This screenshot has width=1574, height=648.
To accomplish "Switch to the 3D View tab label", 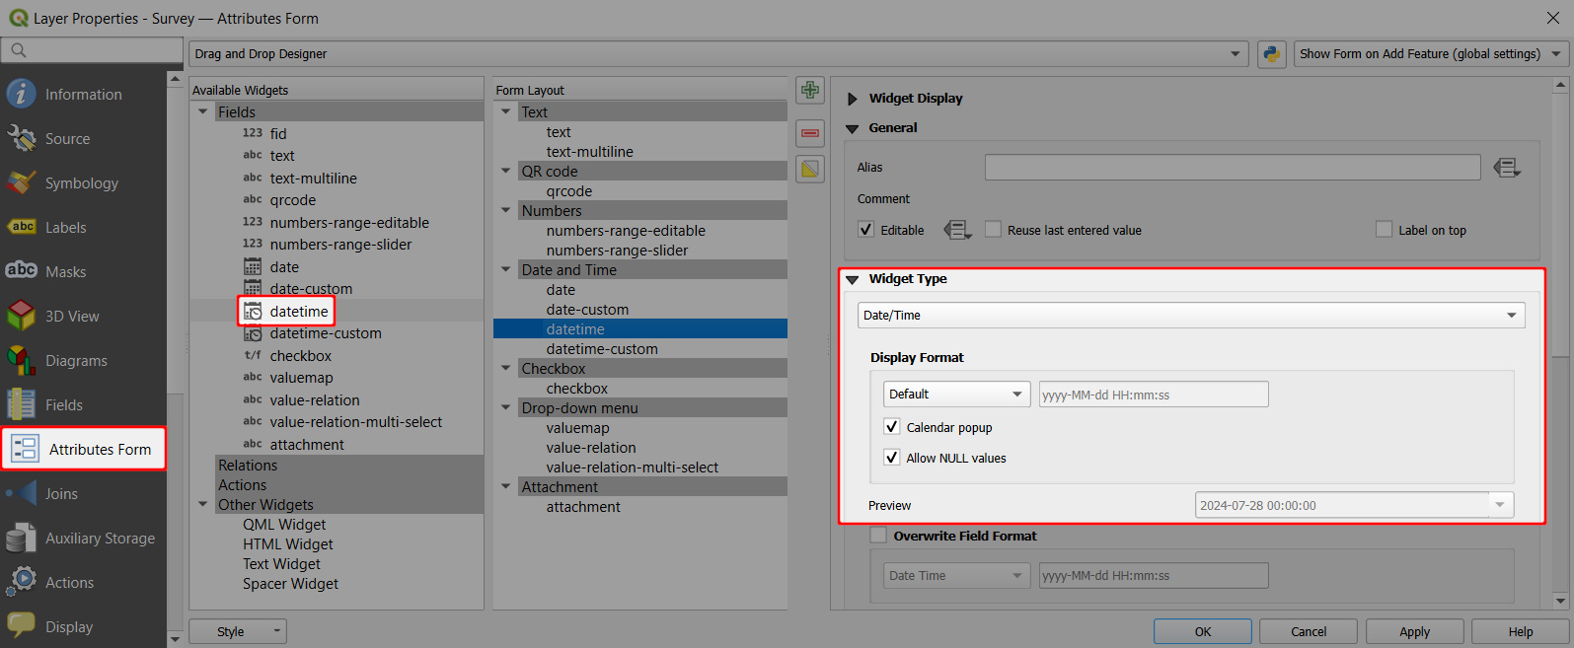I will click(x=72, y=316).
